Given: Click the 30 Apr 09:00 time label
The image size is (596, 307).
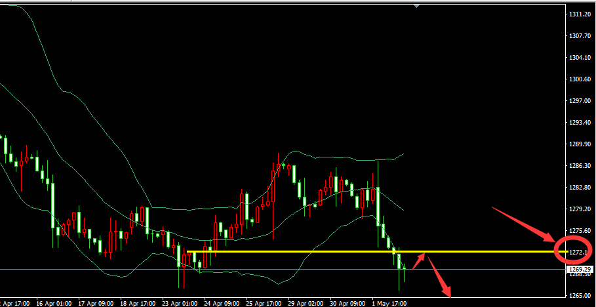Looking at the screenshot, I should click(x=348, y=303).
